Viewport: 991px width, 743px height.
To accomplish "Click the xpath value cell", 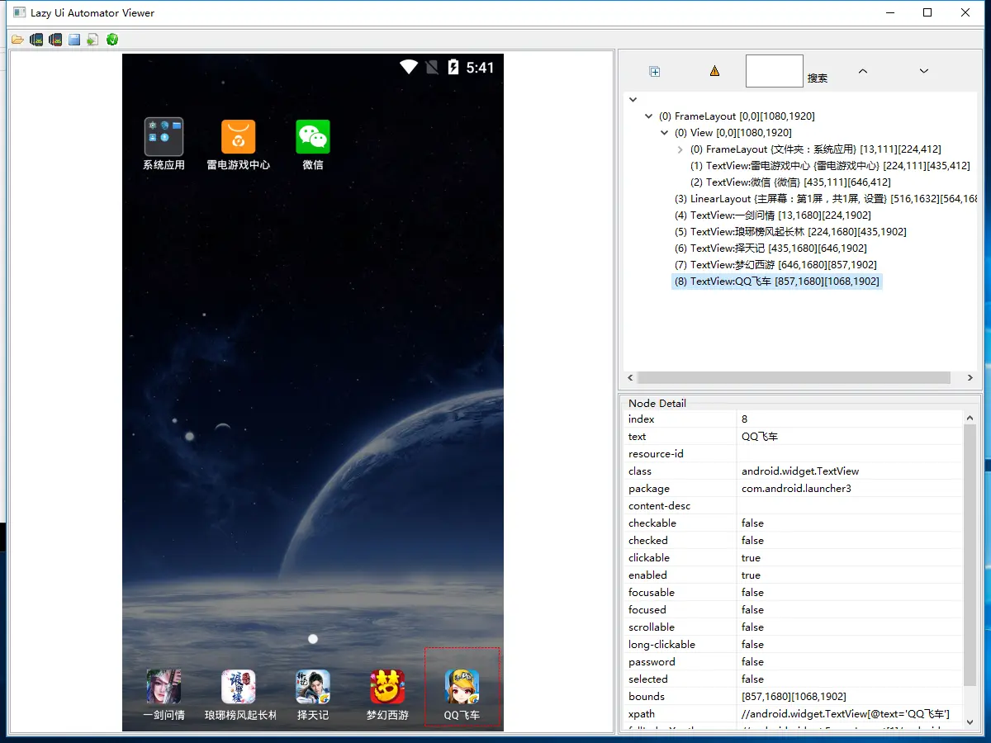I will (849, 713).
